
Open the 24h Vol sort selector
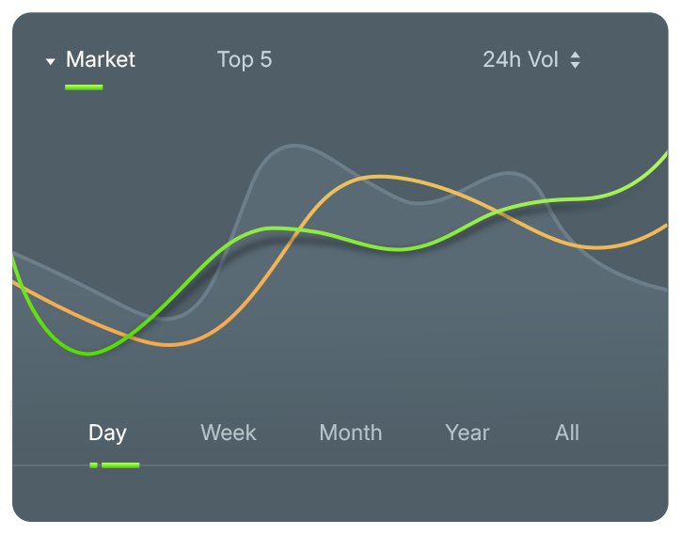[521, 60]
